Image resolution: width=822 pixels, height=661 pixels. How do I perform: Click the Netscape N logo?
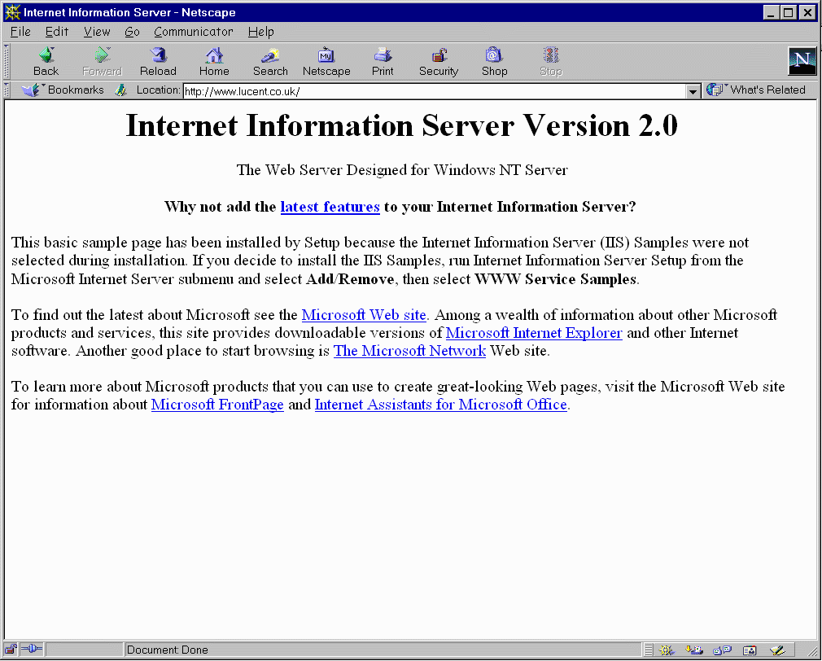802,61
